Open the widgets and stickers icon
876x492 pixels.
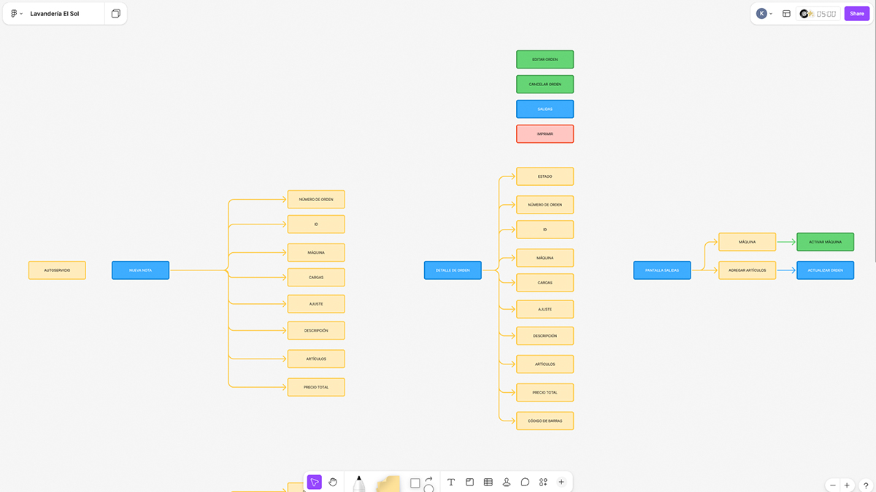point(543,482)
